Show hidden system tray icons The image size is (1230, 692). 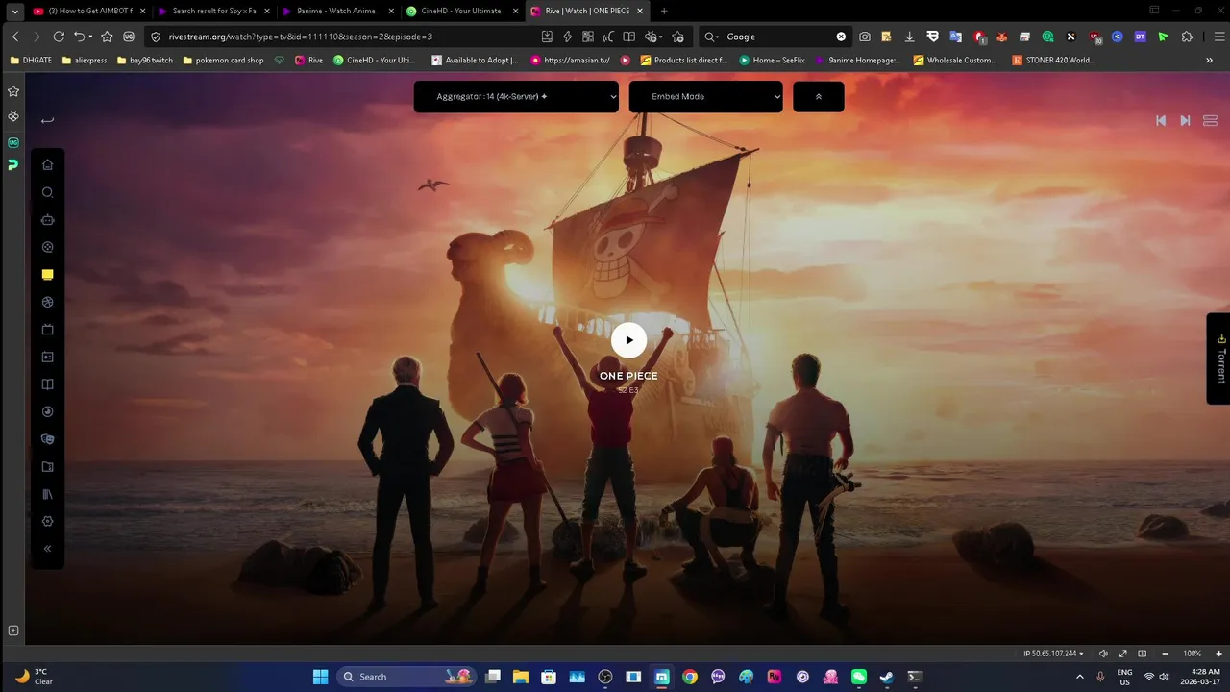(x=1079, y=677)
